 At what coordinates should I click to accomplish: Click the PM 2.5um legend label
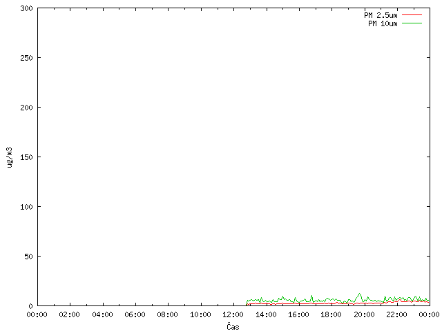pyautogui.click(x=381, y=15)
